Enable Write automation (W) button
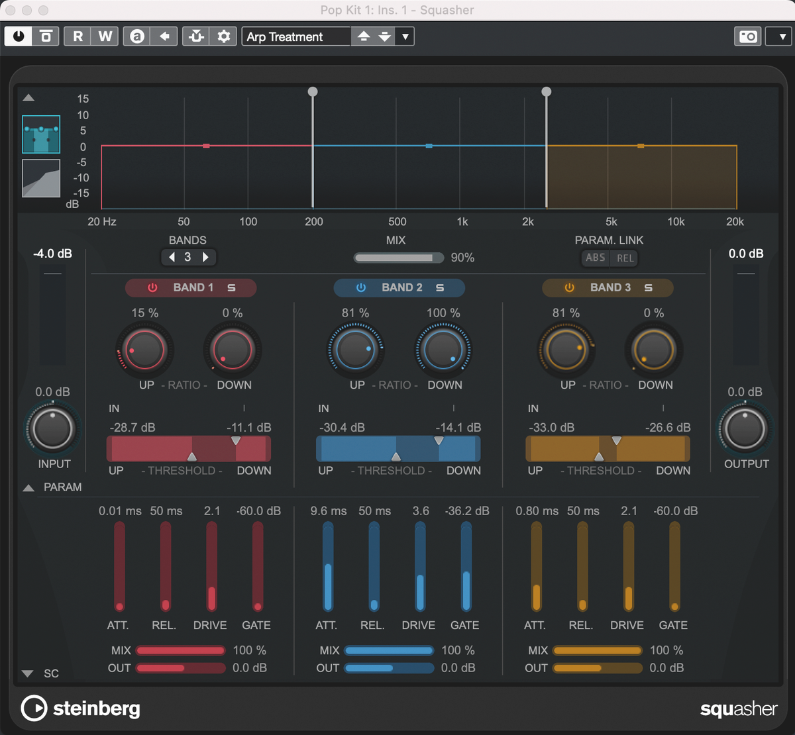 [105, 36]
